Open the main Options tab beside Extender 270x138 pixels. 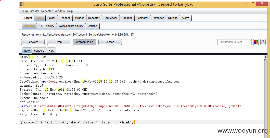click(x=173, y=18)
